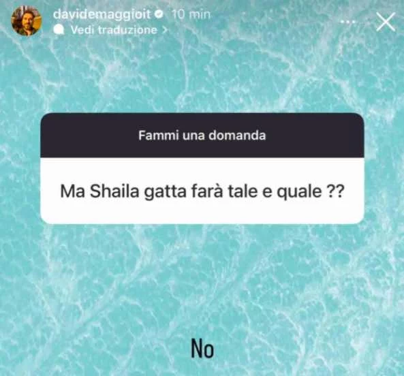Click the translation speech bubble icon
Image resolution: width=404 pixels, height=376 pixels.
coord(59,30)
